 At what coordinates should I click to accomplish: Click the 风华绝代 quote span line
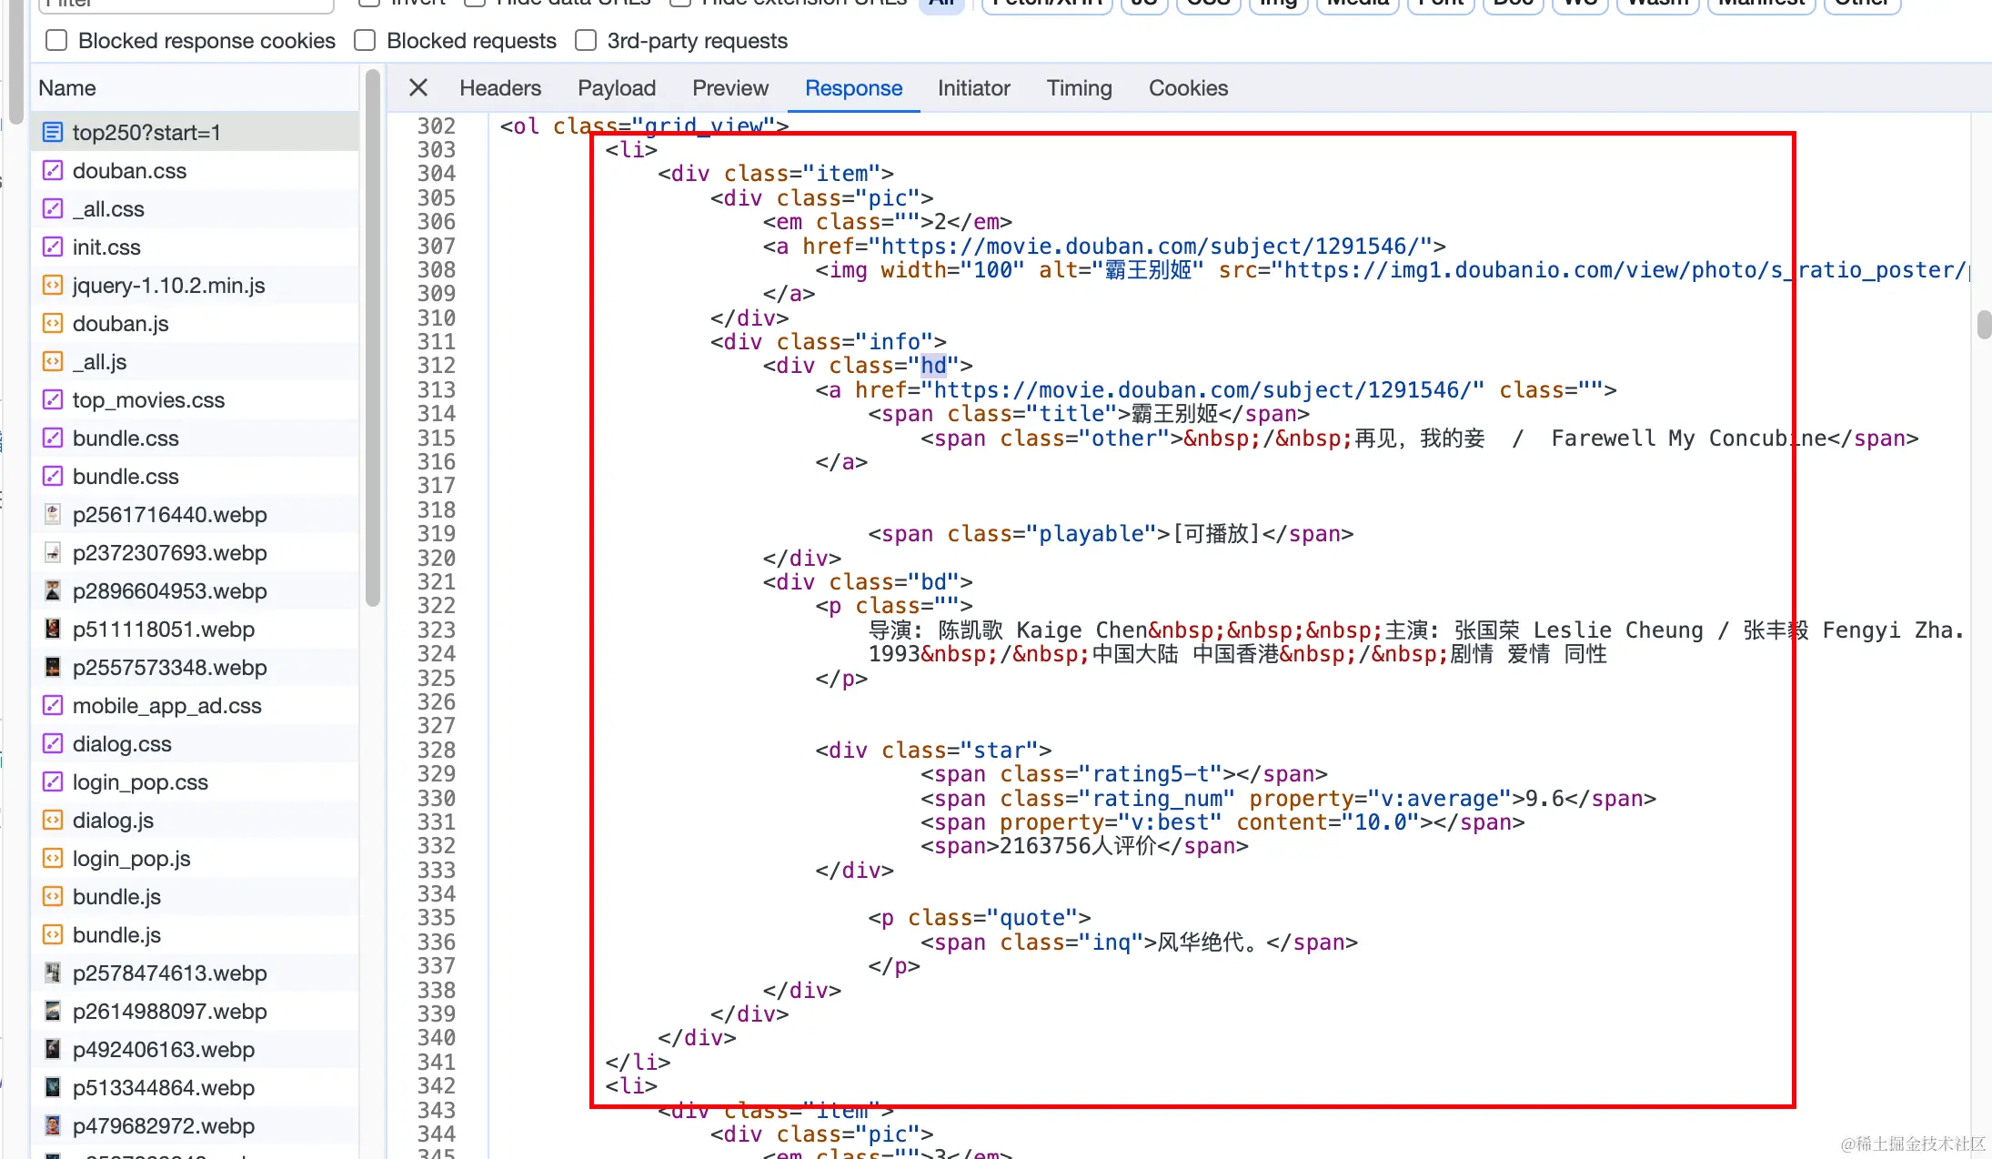tap(1139, 942)
